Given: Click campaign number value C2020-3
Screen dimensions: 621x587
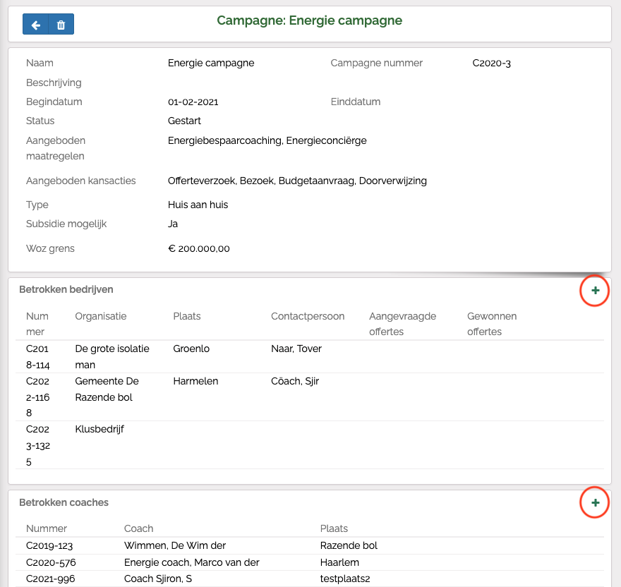Looking at the screenshot, I should [x=491, y=63].
